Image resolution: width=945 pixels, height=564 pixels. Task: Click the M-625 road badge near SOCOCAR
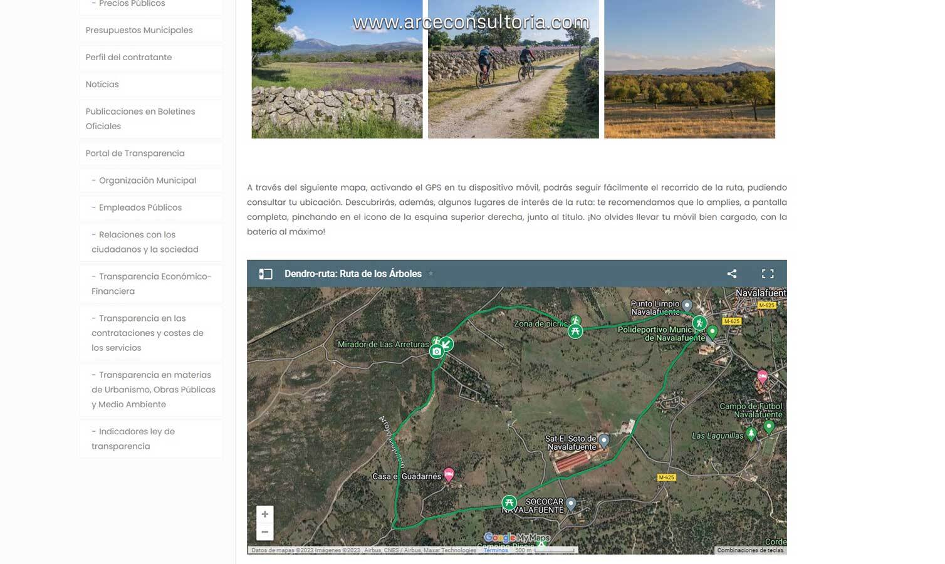666,478
